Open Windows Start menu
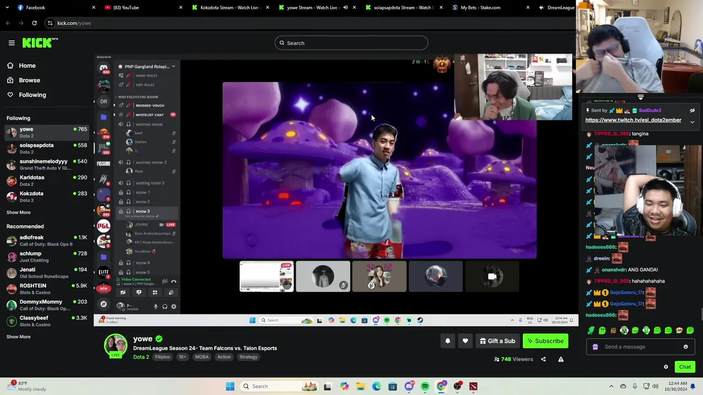The width and height of the screenshot is (703, 395). [230, 386]
